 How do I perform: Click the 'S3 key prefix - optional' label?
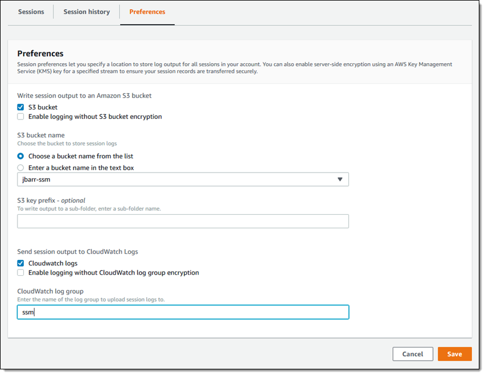[x=51, y=200]
